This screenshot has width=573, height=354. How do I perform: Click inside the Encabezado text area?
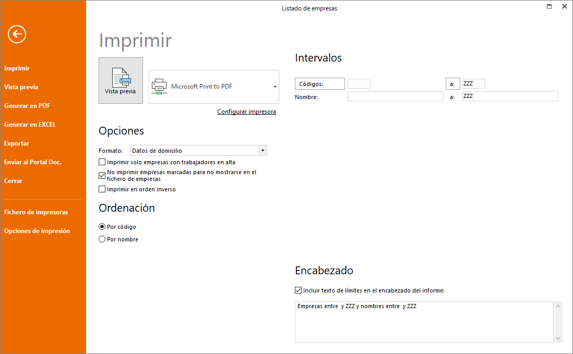point(424,322)
